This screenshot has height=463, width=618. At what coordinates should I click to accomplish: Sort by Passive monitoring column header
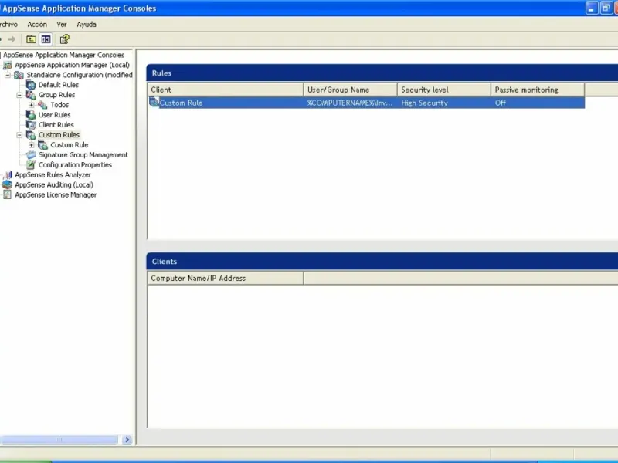pyautogui.click(x=538, y=90)
